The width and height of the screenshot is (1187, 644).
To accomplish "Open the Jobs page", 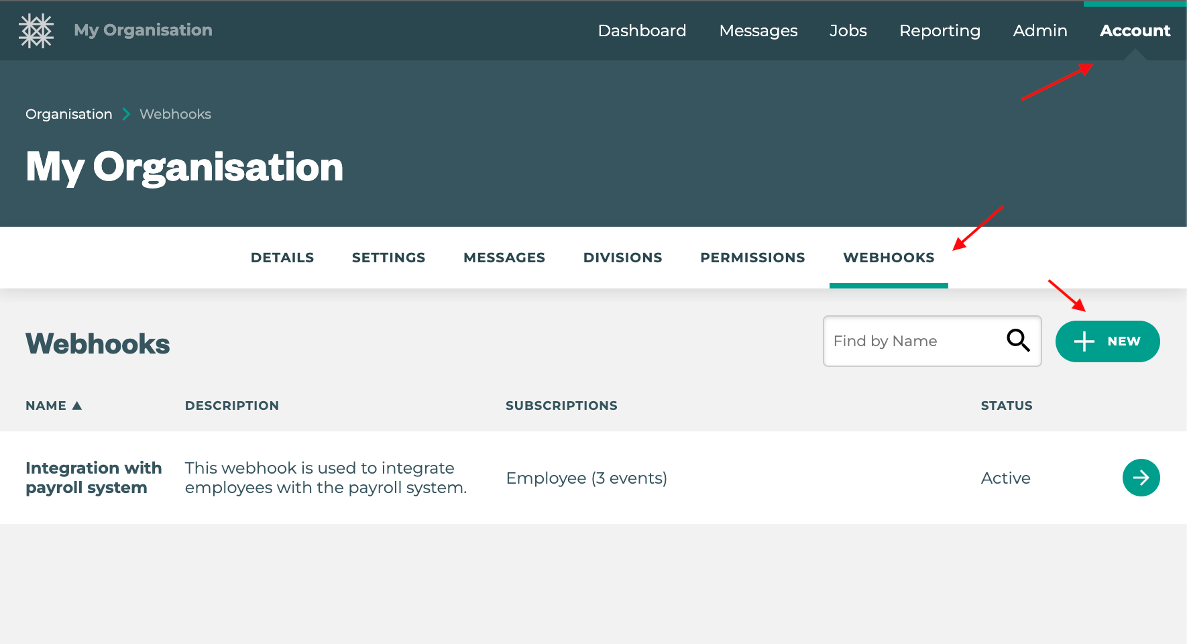I will [x=848, y=30].
